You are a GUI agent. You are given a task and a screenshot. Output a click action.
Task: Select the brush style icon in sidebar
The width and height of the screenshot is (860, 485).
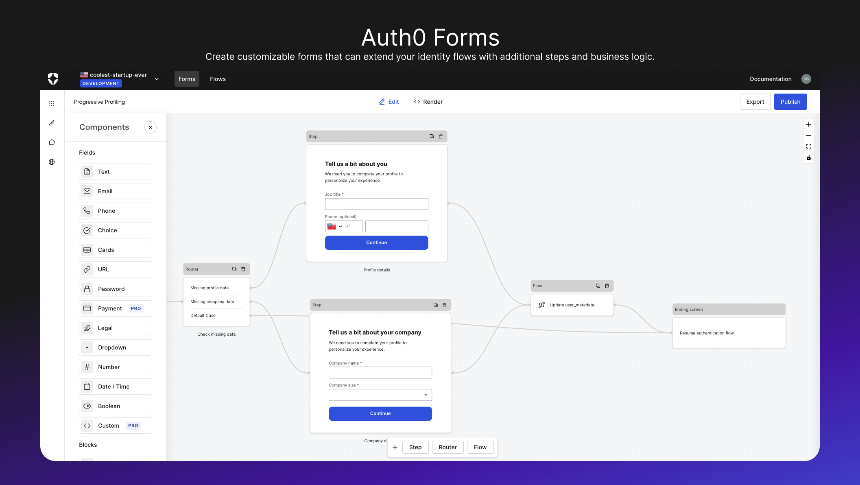(x=52, y=123)
